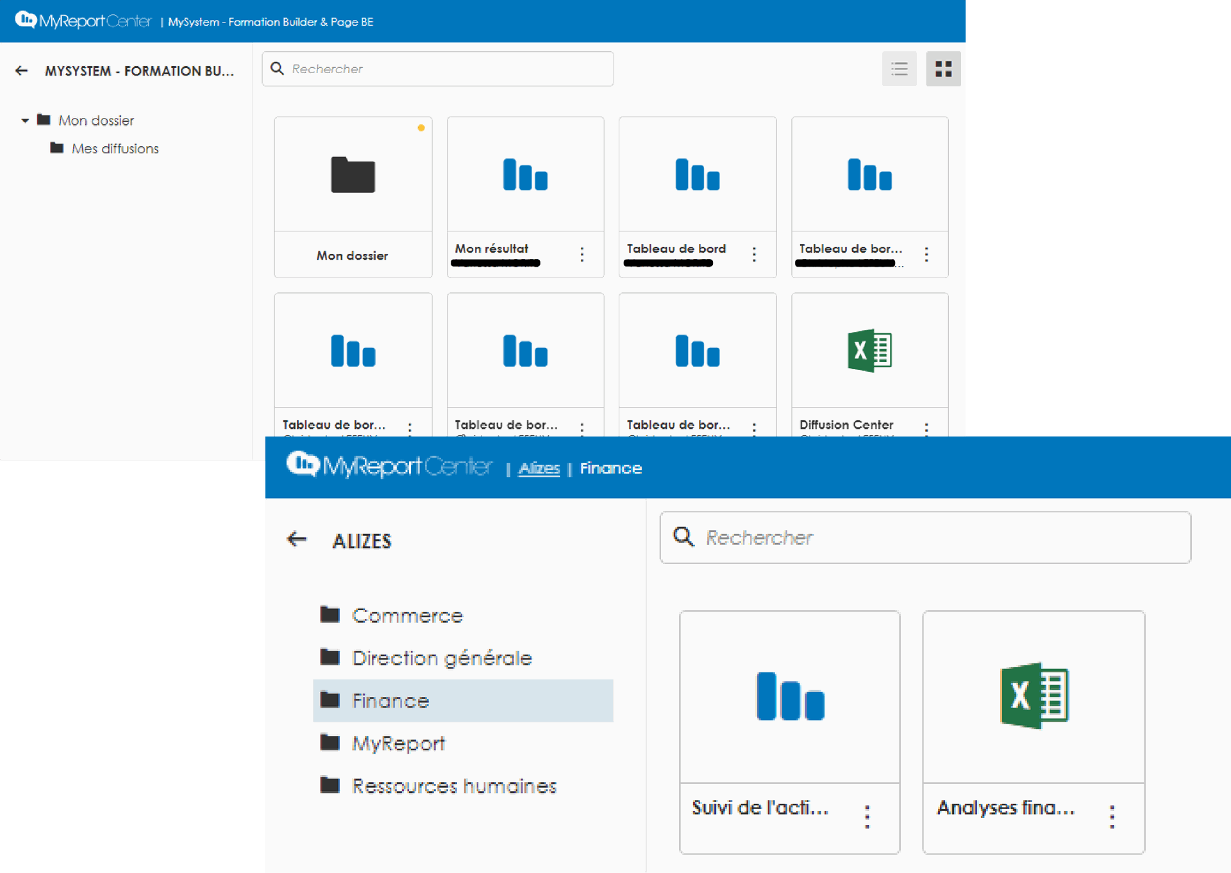Open options menu for Diffusion Center
Image resolution: width=1231 pixels, height=873 pixels.
[x=926, y=428]
